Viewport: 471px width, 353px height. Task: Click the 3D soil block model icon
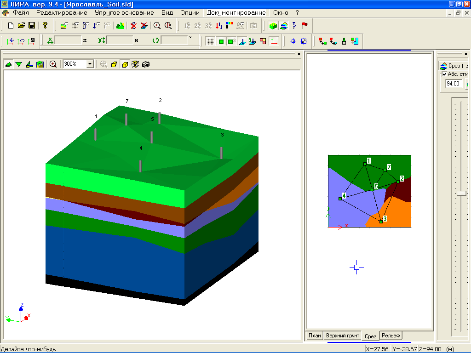273,26
